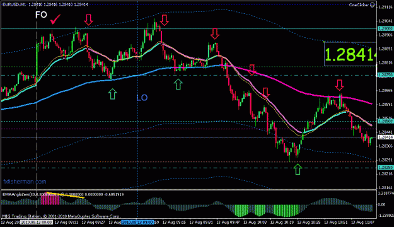The width and height of the screenshot is (394, 227).
Task: Click the cyan 1.29000 level price tag
Action: [385, 29]
